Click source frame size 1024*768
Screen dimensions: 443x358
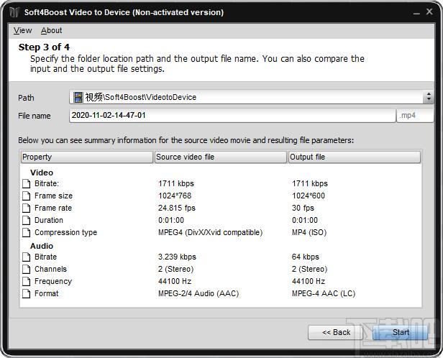coord(175,196)
